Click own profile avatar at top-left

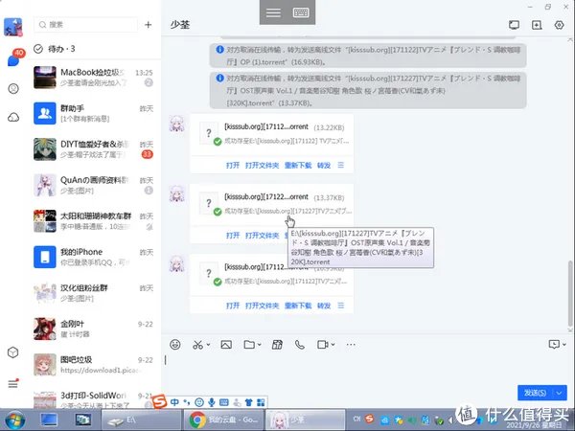pyautogui.click(x=13, y=27)
